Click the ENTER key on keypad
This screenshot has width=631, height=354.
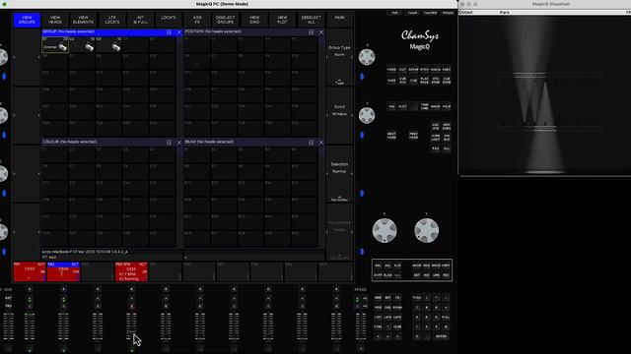tap(441, 336)
